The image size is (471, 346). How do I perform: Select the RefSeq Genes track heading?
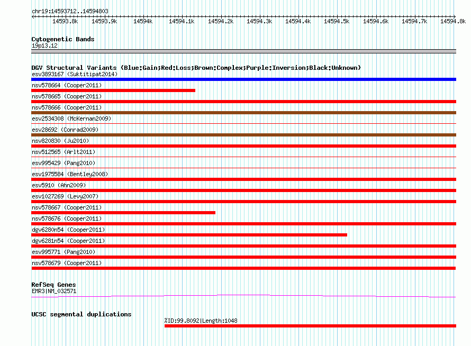click(53, 285)
